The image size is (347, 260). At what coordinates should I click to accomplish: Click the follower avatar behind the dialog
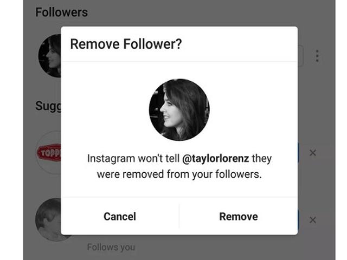(49, 56)
